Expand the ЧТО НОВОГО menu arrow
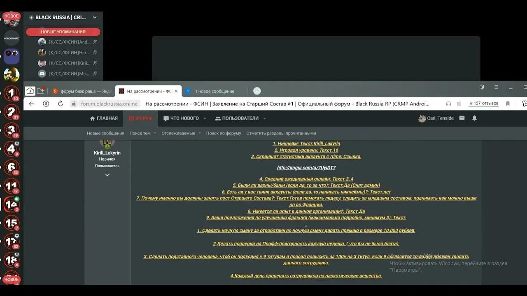This screenshot has width=527, height=296. 205,118
